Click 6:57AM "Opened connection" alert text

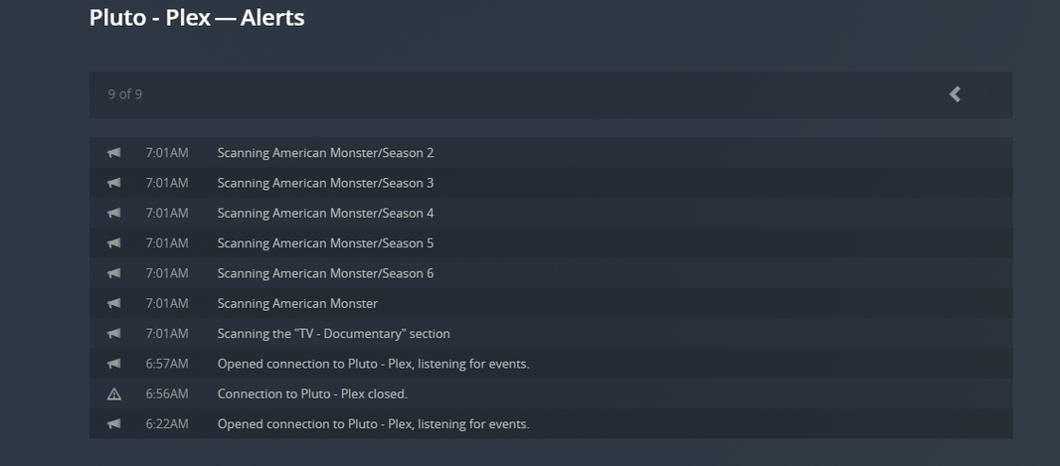tap(373, 364)
